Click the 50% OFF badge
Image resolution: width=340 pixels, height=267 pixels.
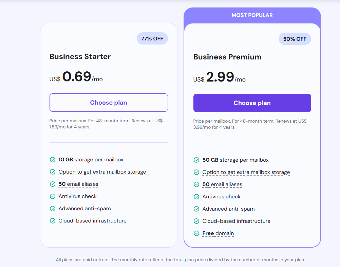pos(295,39)
